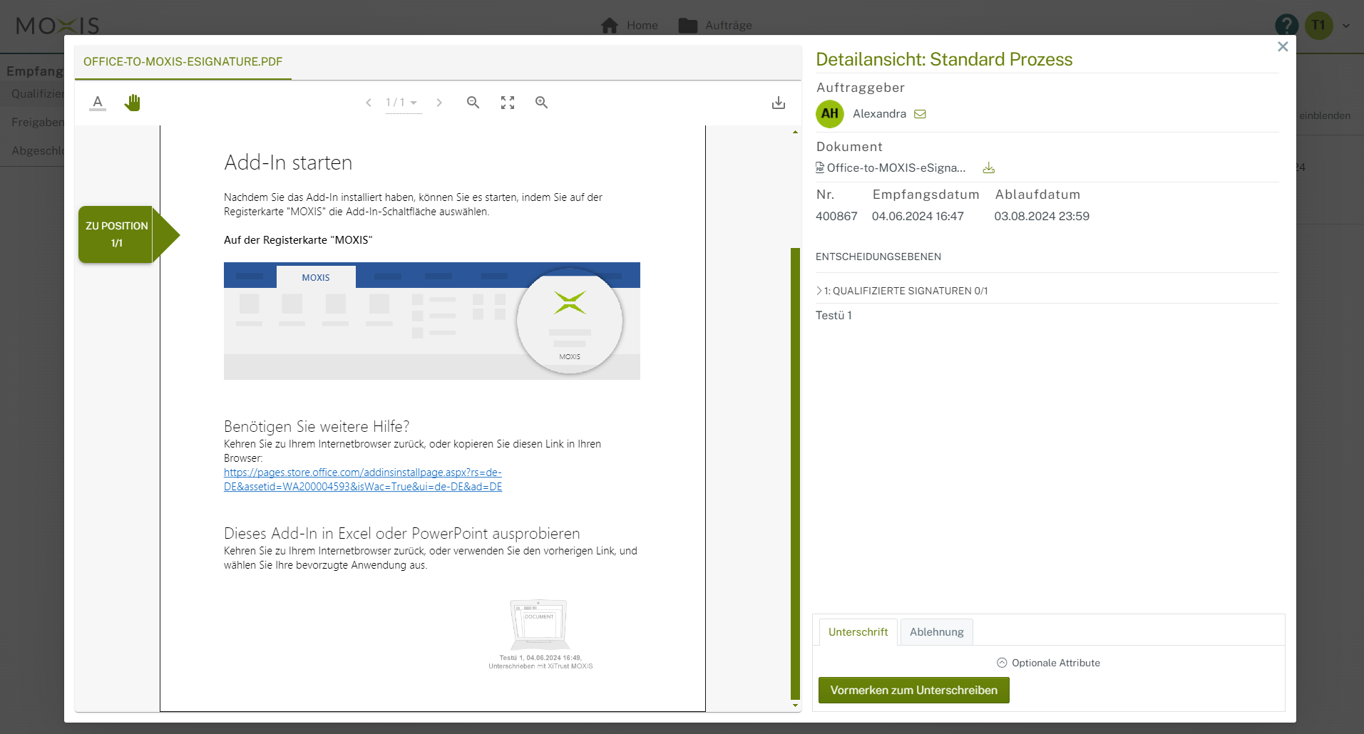Click Vormerken zum Unterschreiben button
The height and width of the screenshot is (734, 1364).
pyautogui.click(x=913, y=690)
